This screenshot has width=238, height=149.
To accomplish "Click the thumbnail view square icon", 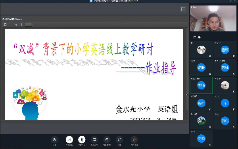I will (x=5, y=25).
